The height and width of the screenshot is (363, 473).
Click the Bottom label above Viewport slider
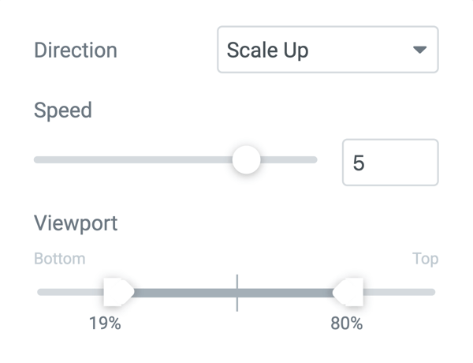pos(60,259)
